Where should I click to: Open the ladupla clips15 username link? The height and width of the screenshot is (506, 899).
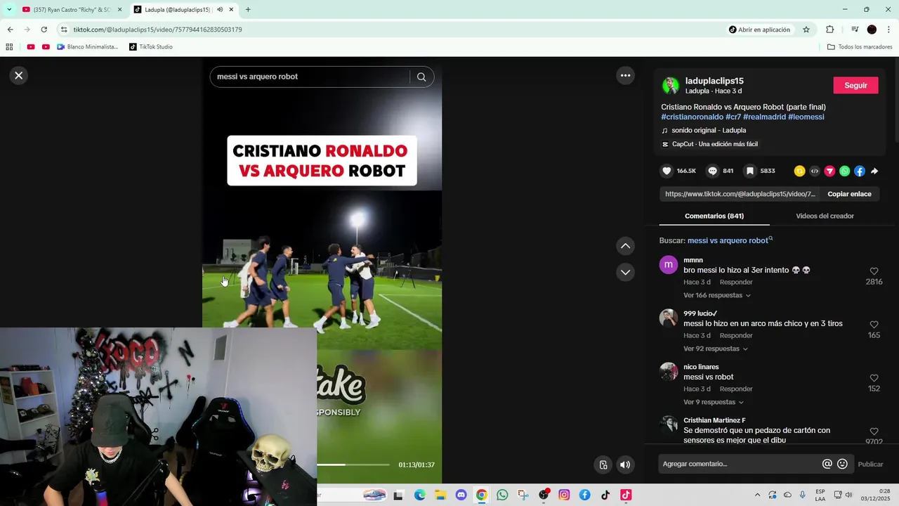714,81
